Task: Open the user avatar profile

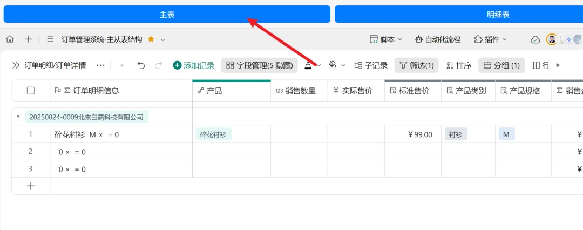Action: [551, 39]
